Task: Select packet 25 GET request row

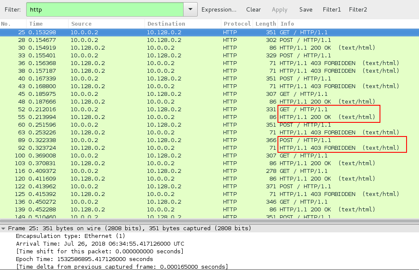Action: coord(209,32)
